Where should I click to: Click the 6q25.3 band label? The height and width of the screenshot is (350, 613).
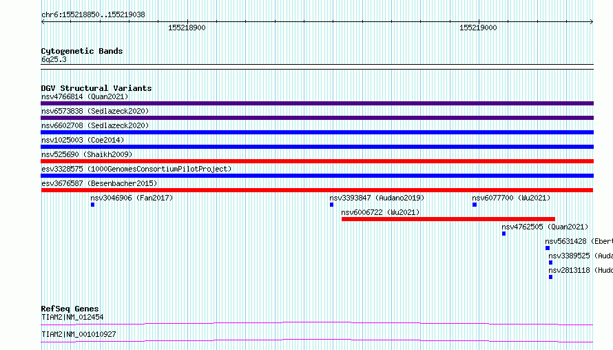(54, 60)
